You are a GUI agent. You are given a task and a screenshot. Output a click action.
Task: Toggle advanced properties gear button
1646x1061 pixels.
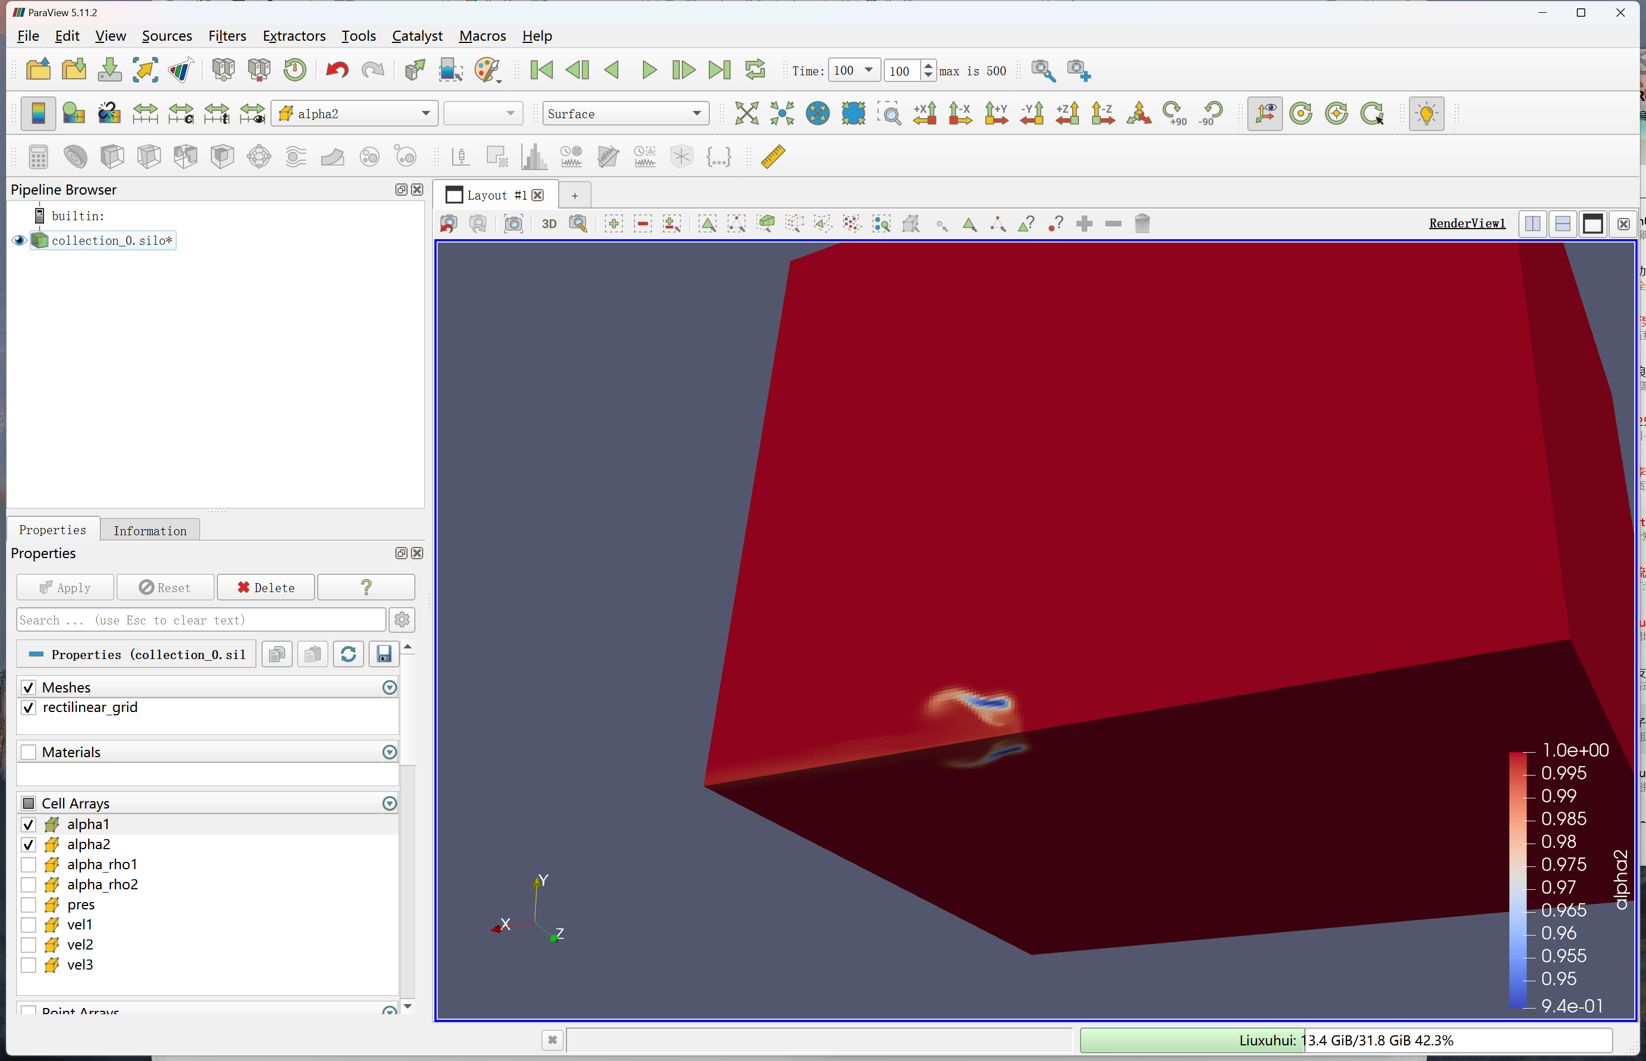click(401, 619)
